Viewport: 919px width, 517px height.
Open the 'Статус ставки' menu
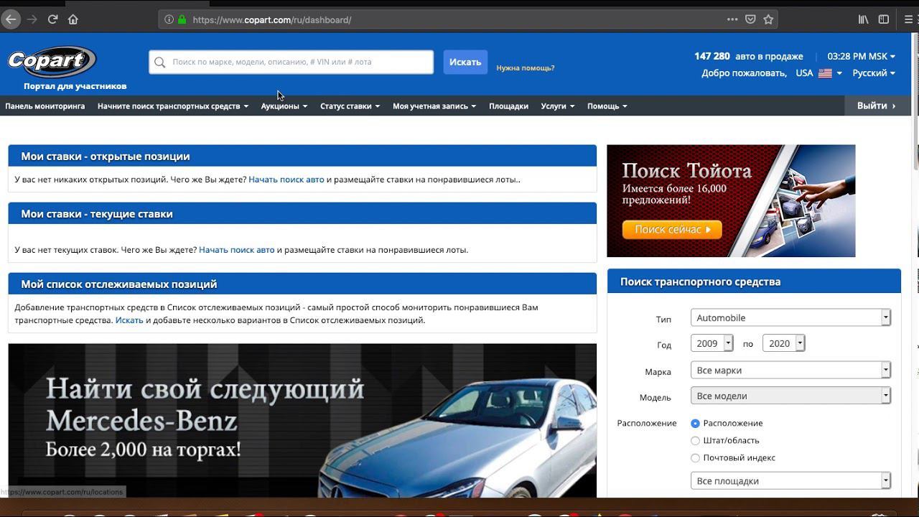click(x=350, y=106)
